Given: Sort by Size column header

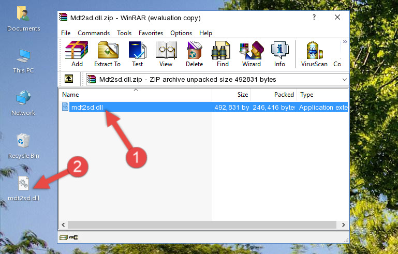Looking at the screenshot, I should point(231,95).
